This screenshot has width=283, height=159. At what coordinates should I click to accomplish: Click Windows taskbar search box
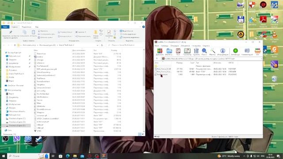point(28,156)
